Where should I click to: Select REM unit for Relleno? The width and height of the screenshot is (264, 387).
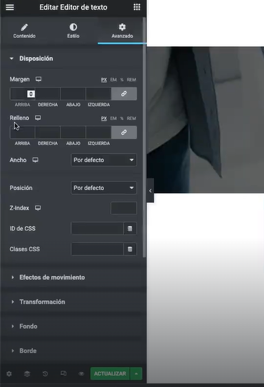(x=131, y=118)
